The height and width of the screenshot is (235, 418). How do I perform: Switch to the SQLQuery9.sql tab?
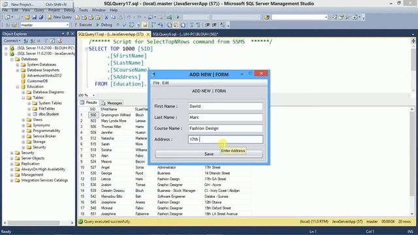[x=185, y=34]
